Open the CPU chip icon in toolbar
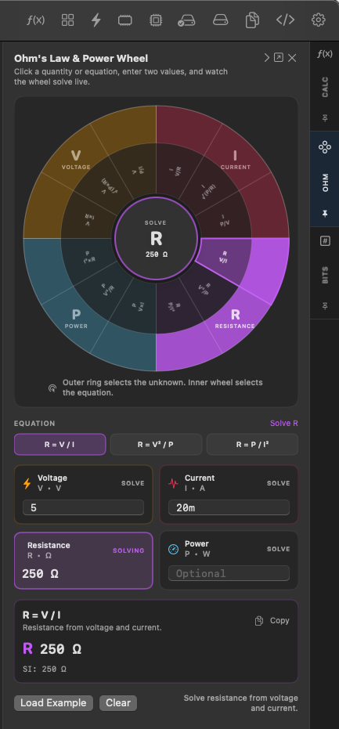This screenshot has height=729, width=339. point(156,20)
